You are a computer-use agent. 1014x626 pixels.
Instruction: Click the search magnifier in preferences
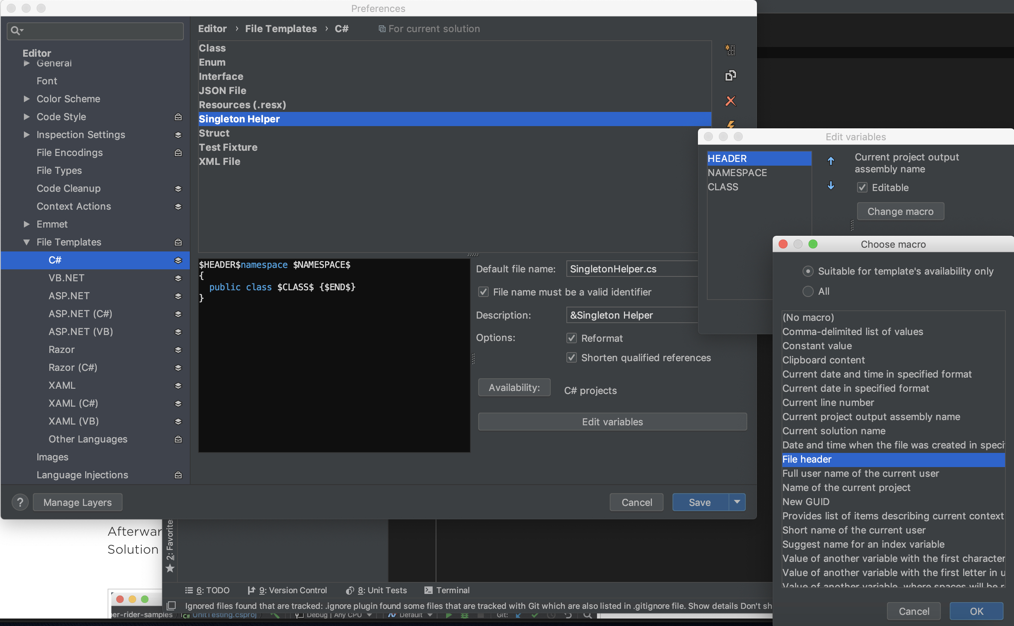(x=16, y=31)
